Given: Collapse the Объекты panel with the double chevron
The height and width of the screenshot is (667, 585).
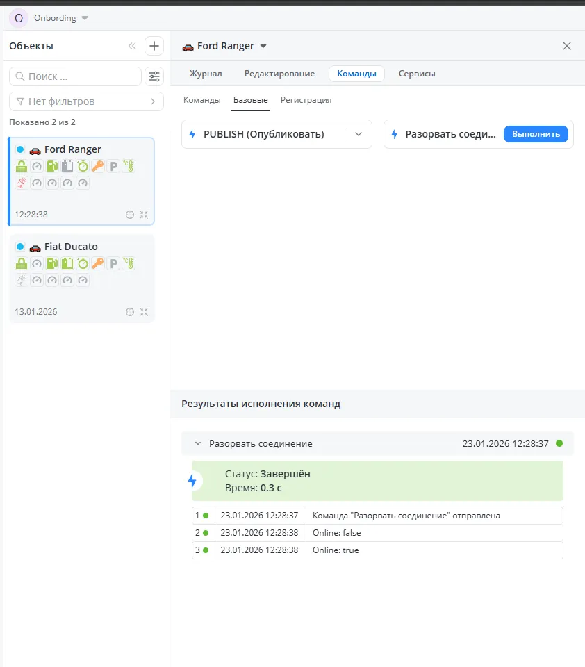Looking at the screenshot, I should coord(132,47).
